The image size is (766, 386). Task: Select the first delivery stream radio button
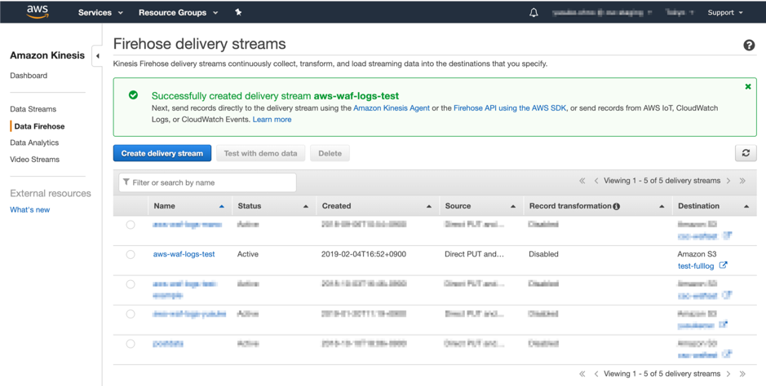tap(131, 225)
